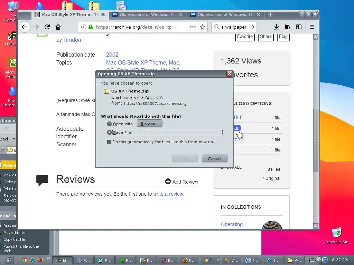The height and width of the screenshot is (265, 354).
Task: Switch to taskbar item labeled E...
Action: [168, 261]
